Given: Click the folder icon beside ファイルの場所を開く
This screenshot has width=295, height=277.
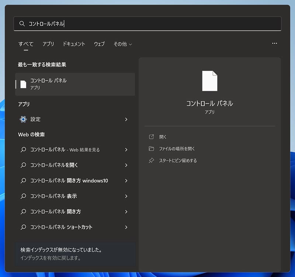Looking at the screenshot, I should pyautogui.click(x=151, y=148).
